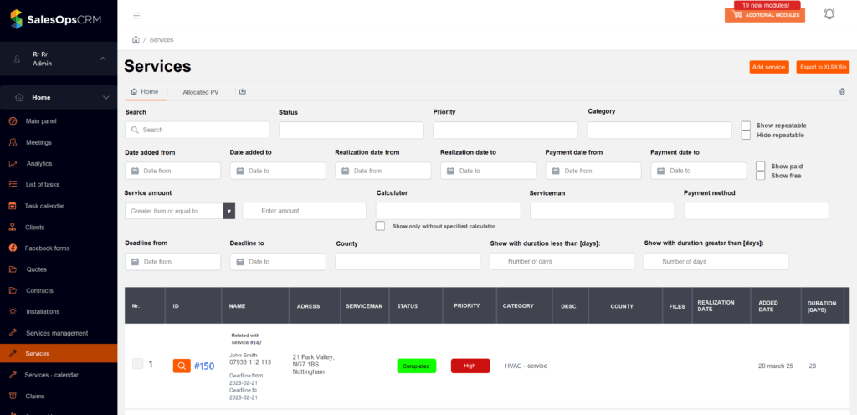Switch to the Allocated PV tab
Screen dimensions: 857x415
coord(201,92)
